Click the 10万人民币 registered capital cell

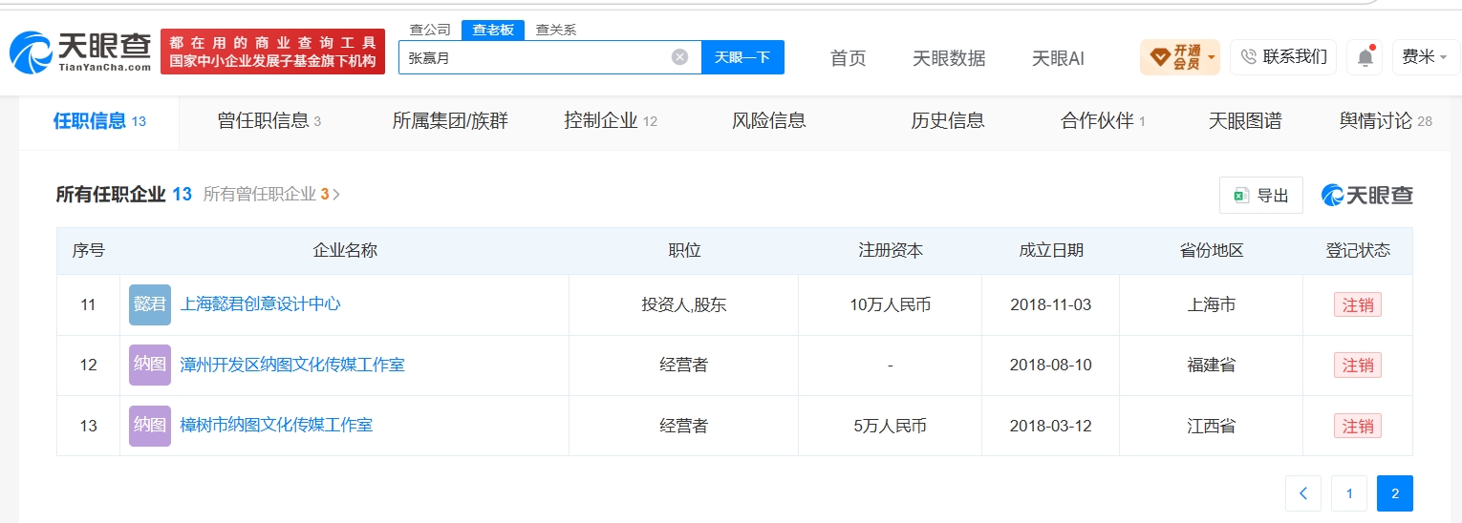point(891,305)
